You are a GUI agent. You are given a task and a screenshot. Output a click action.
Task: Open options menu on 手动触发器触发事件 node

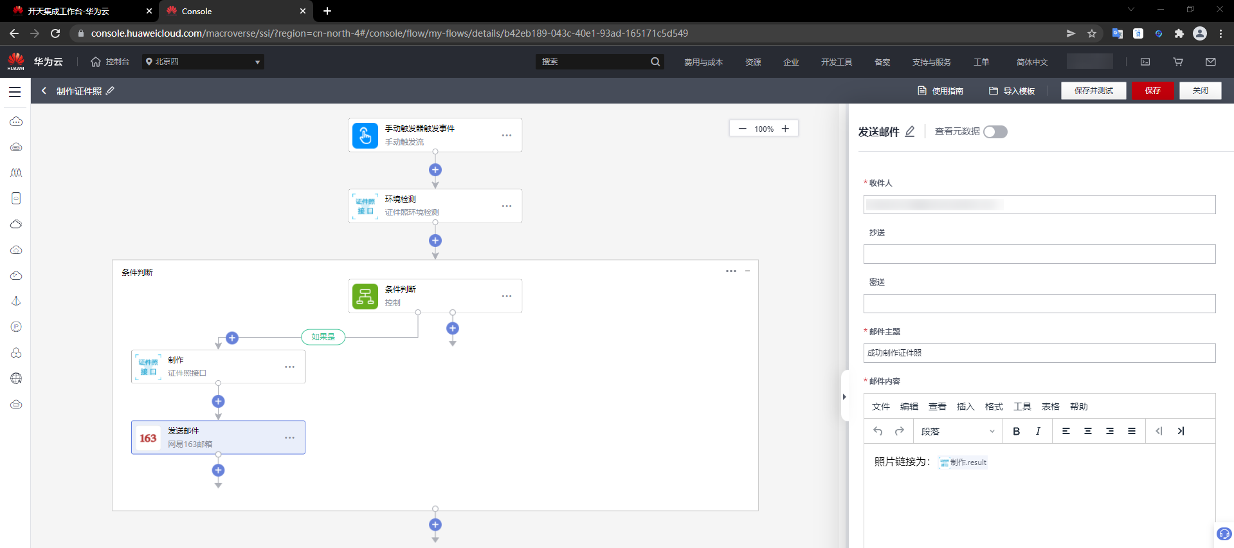coord(507,135)
